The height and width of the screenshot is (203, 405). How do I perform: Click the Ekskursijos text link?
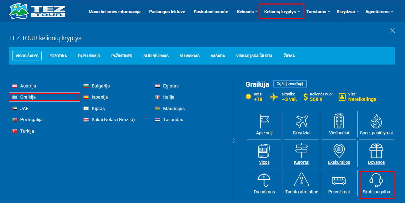tap(339, 162)
